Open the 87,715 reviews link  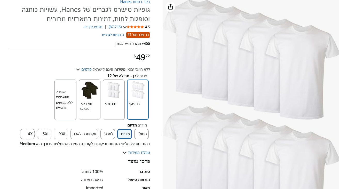[115, 27]
